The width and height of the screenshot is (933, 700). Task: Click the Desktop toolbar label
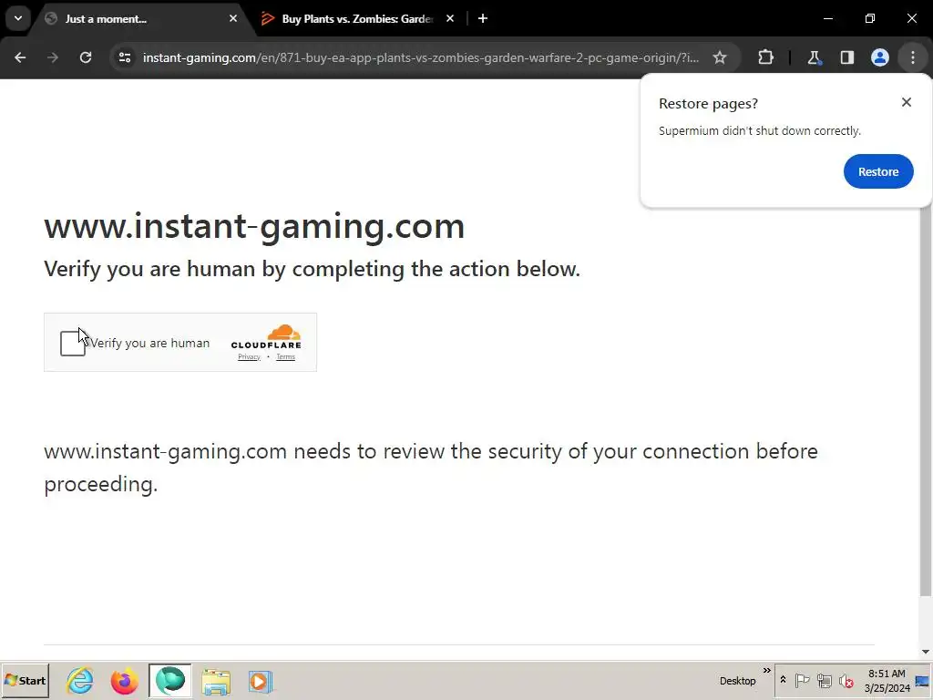click(737, 681)
